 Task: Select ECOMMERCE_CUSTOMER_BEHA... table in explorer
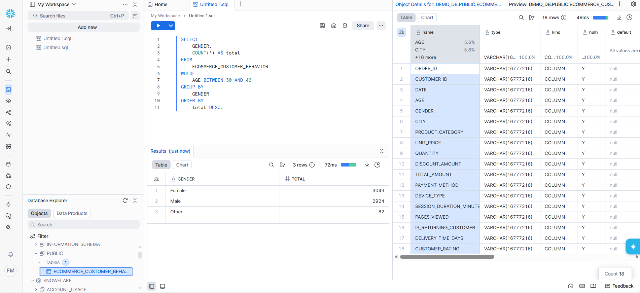[x=86, y=271]
